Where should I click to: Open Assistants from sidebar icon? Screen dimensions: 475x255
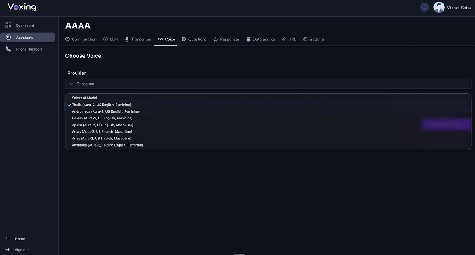(x=8, y=37)
